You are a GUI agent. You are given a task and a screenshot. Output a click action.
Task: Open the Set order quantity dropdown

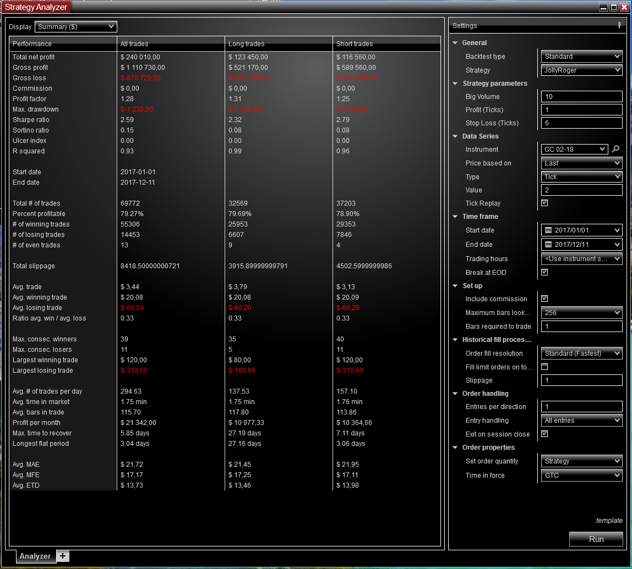point(581,461)
